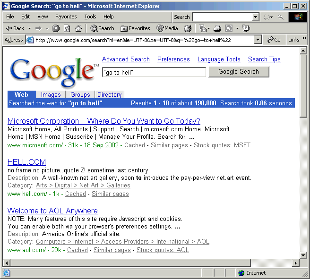Image resolution: width=310 pixels, height=279 pixels.
Task: Select the Web tab
Action: point(21,94)
